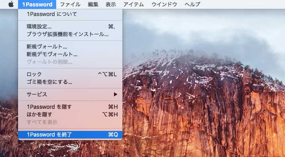
Task: Open the 表示 menu
Action: click(111, 4)
